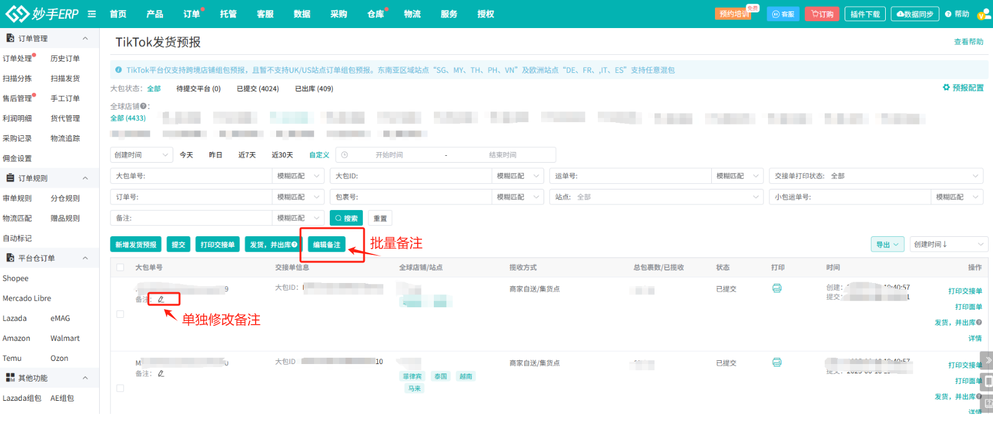Click 开始时间 start date field
Image resolution: width=993 pixels, height=422 pixels.
point(389,155)
